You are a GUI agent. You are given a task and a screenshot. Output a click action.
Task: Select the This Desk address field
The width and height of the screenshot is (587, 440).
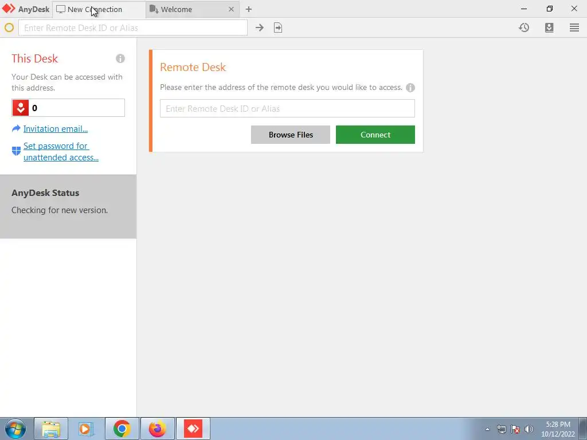(68, 108)
